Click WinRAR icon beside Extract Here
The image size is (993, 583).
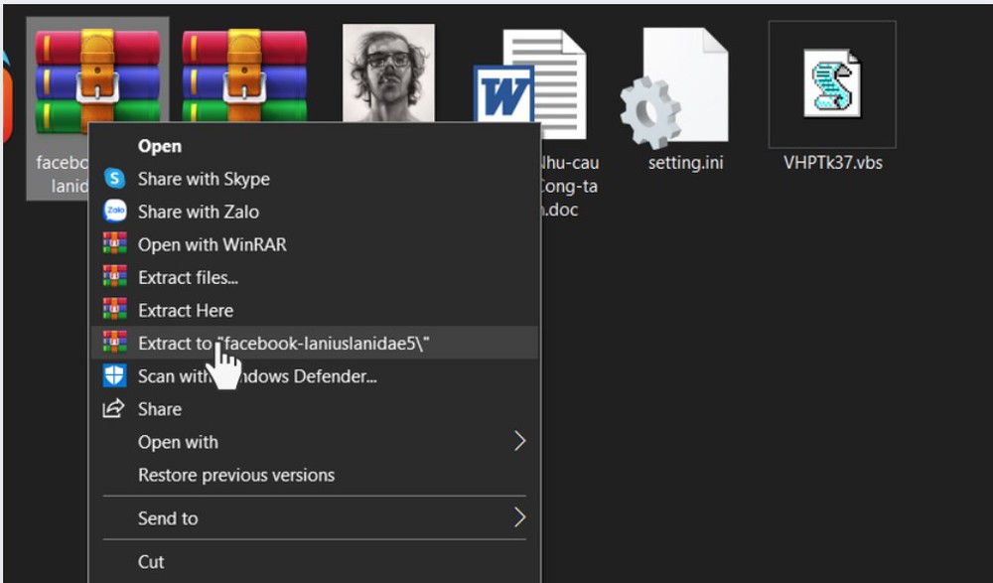pos(114,309)
